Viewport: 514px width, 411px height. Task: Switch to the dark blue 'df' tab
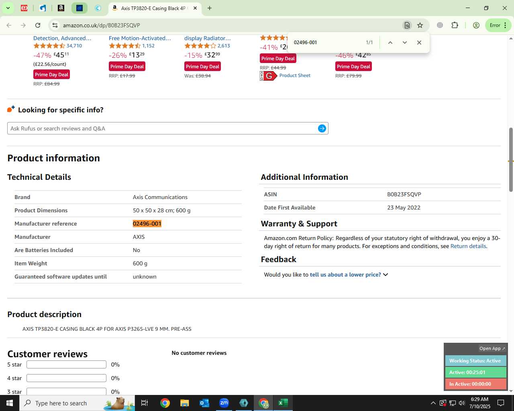pyautogui.click(x=80, y=8)
